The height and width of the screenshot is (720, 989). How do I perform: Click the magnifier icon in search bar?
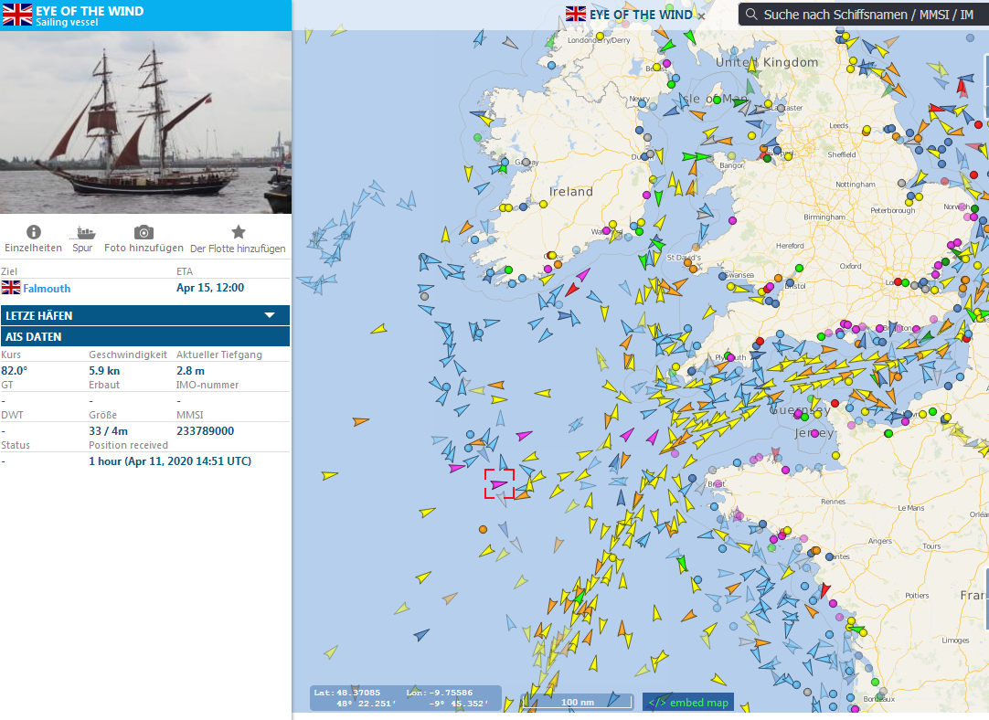(x=750, y=15)
